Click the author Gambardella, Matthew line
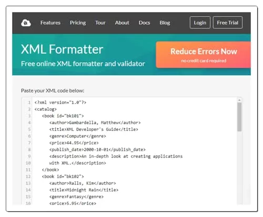 pyautogui.click(x=95, y=122)
